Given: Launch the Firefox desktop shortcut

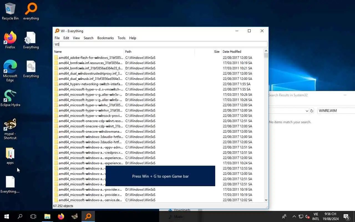Looking at the screenshot, I should tap(10, 40).
